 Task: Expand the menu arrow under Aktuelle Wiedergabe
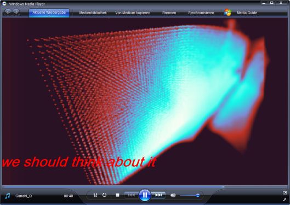tap(49, 16)
